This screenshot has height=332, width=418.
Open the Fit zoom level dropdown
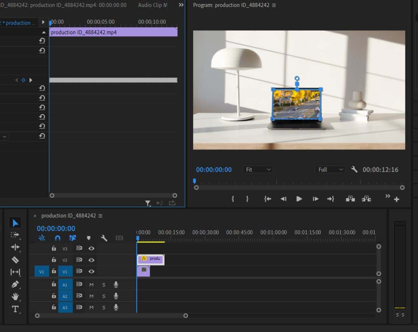coord(258,169)
